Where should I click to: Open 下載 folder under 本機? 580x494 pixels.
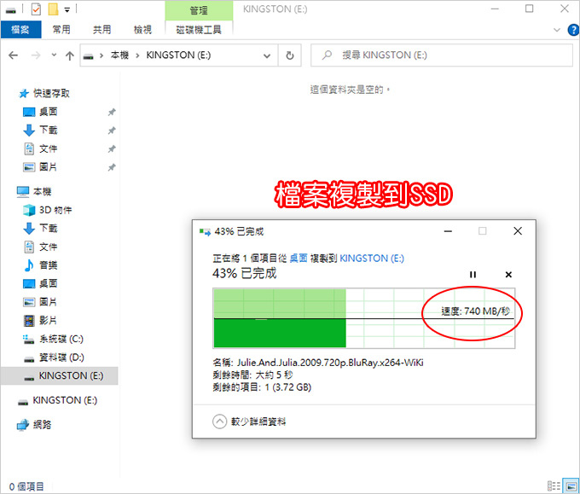pyautogui.click(x=48, y=229)
